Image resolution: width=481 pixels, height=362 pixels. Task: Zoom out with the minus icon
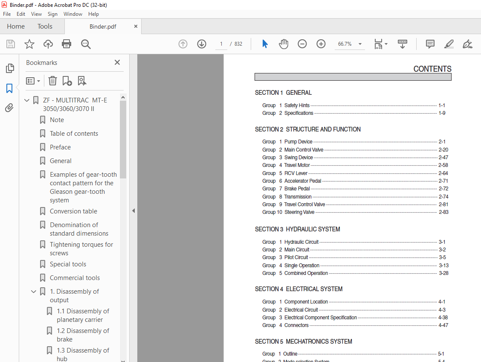coord(302,44)
